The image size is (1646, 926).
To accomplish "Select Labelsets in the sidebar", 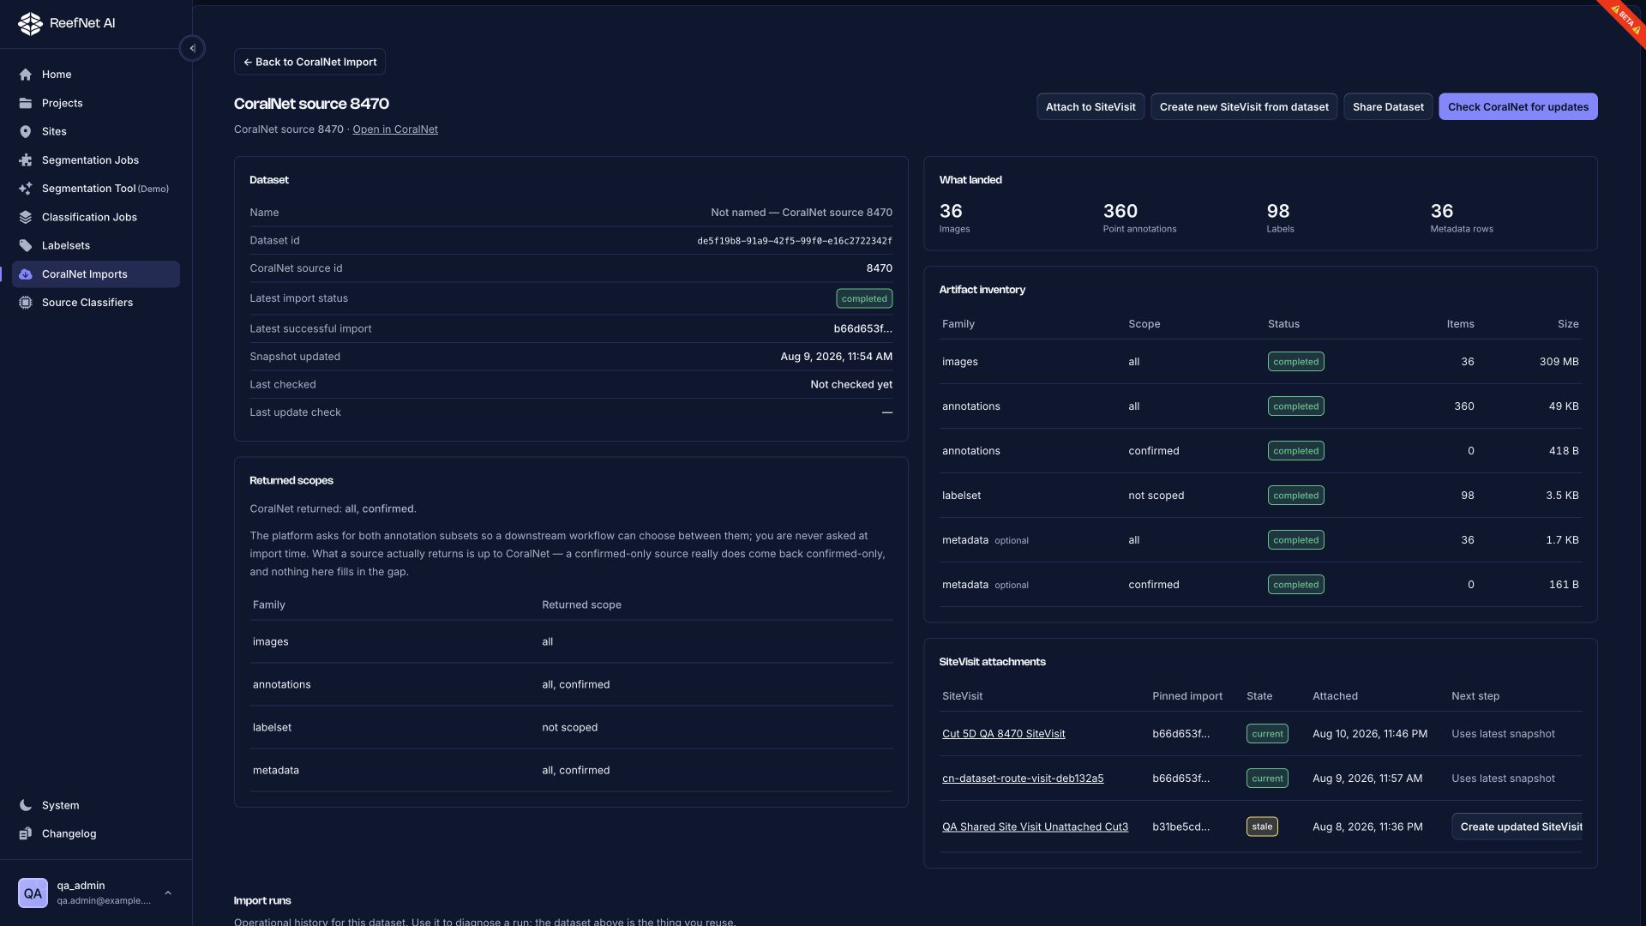I will click(96, 245).
